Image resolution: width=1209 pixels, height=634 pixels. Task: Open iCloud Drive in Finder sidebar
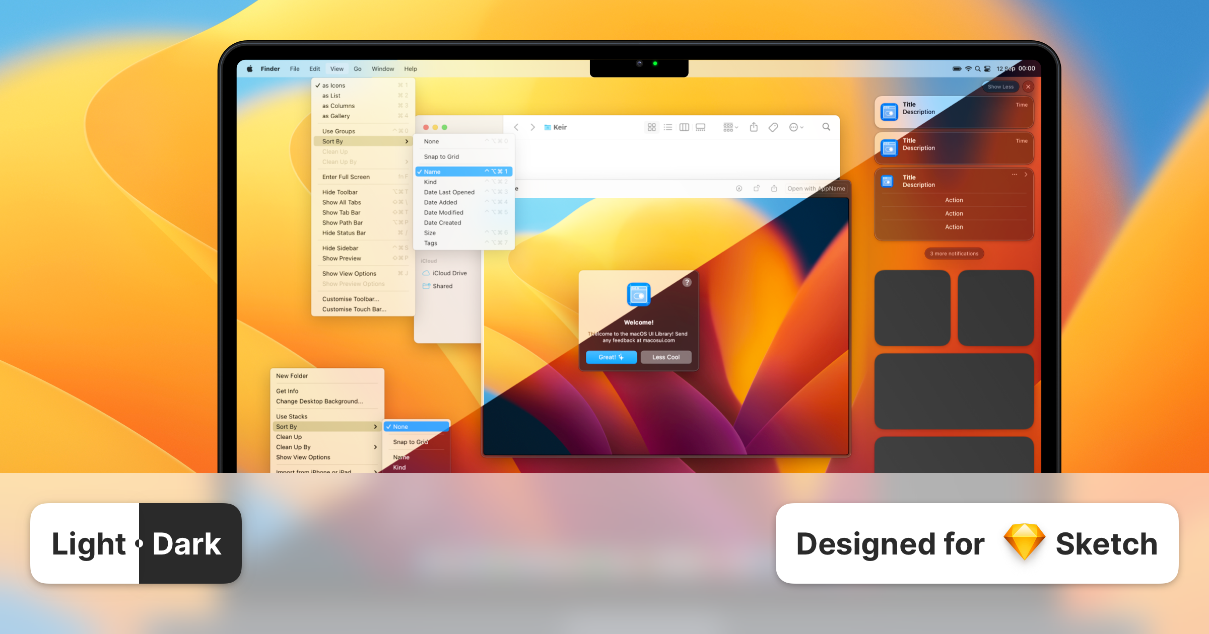[x=449, y=273]
